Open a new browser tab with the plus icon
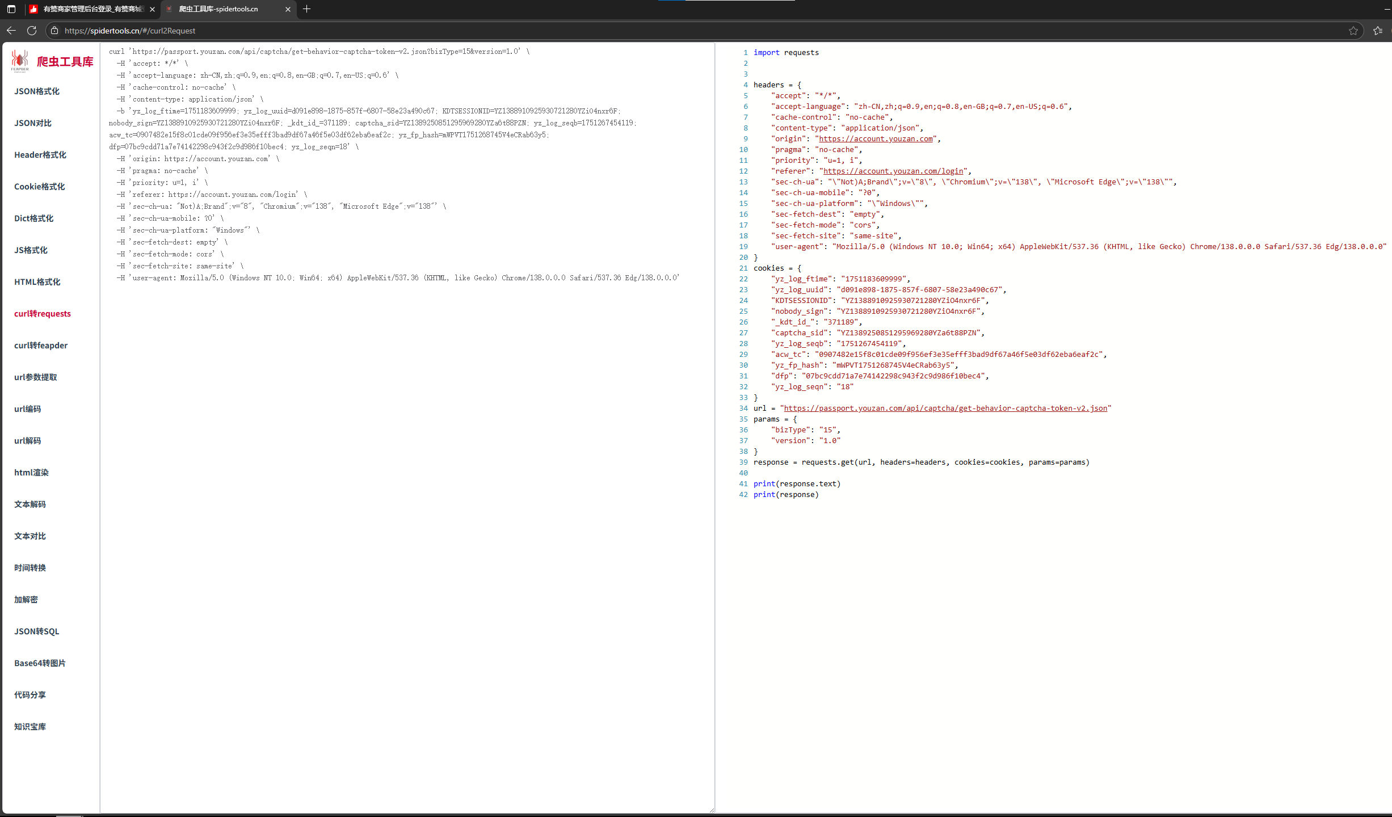 click(x=307, y=9)
